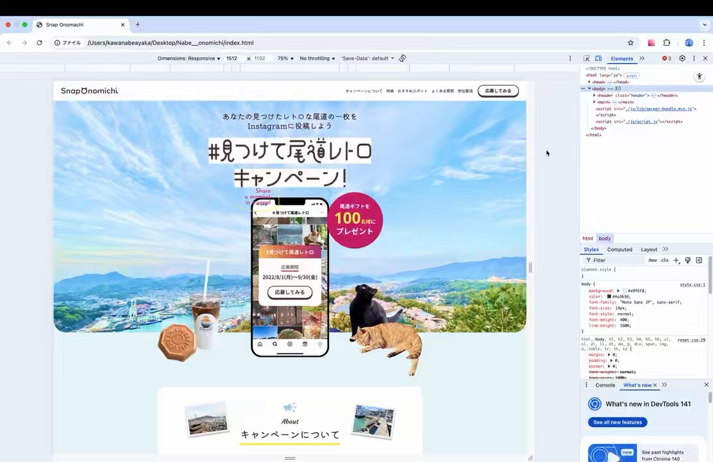Expand the header class="header" node
The height and width of the screenshot is (462, 713).
594,96
